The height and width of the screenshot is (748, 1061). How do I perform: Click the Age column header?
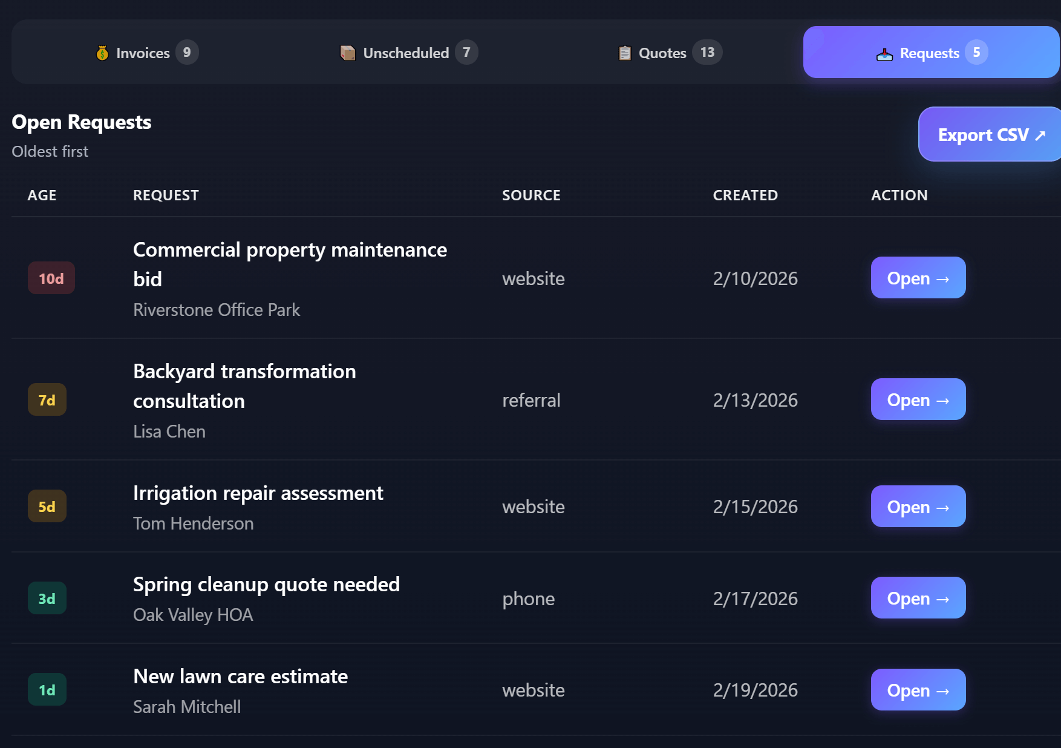tap(42, 195)
